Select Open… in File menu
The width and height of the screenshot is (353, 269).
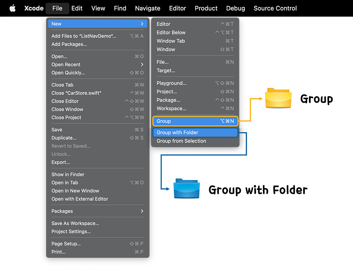tap(98, 57)
